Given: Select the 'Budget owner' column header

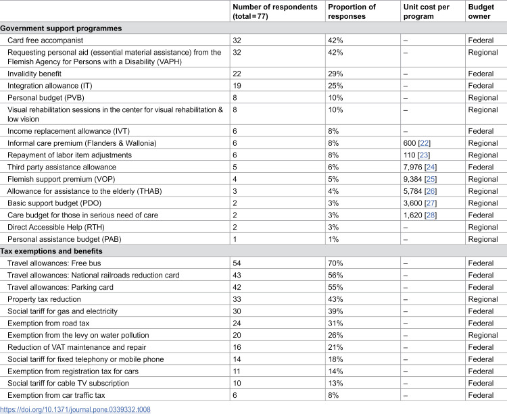Looking at the screenshot, I should tap(481, 11).
